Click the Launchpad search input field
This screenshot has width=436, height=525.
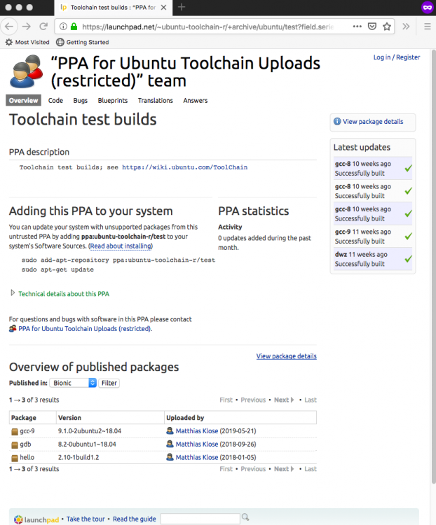point(200,519)
